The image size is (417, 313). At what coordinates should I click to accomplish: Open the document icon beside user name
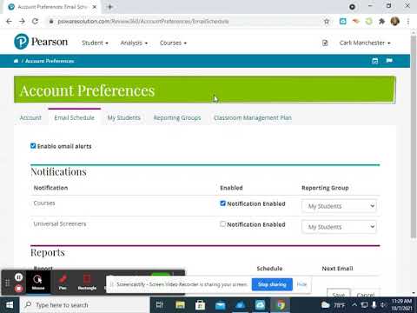325,43
